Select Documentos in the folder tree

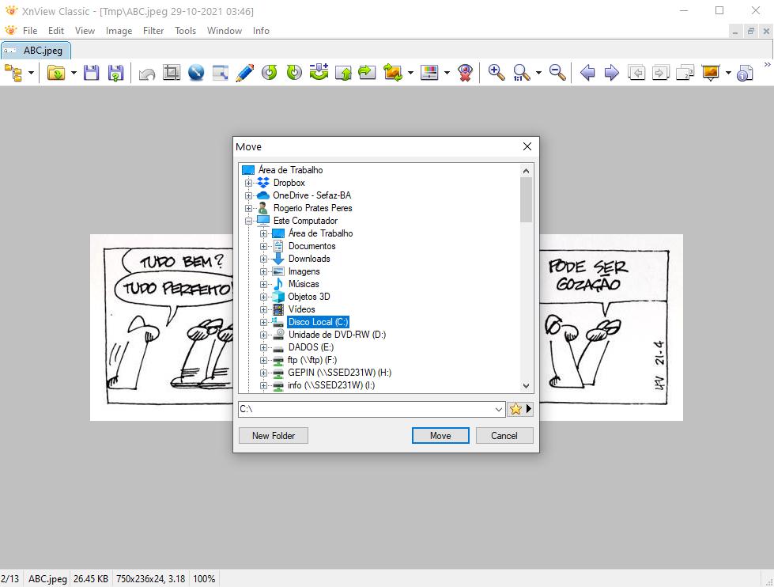[x=311, y=246]
